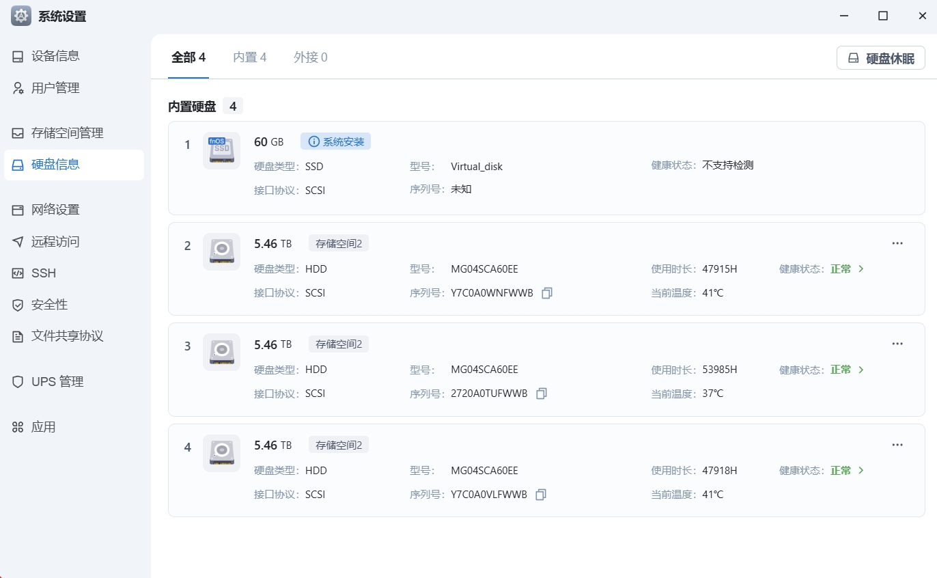Open 网络设置 in the sidebar
This screenshot has height=578, width=937.
[x=74, y=210]
